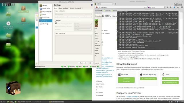Click the Firefox URL bar showing multimc.org
184x103 pixels.
[x=121, y=7]
